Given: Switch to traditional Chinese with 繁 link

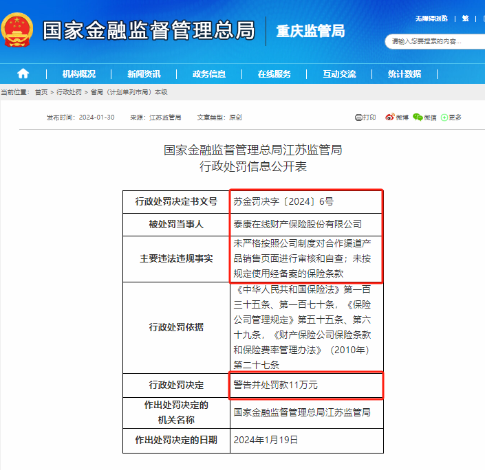Looking at the screenshot, I should [x=466, y=18].
